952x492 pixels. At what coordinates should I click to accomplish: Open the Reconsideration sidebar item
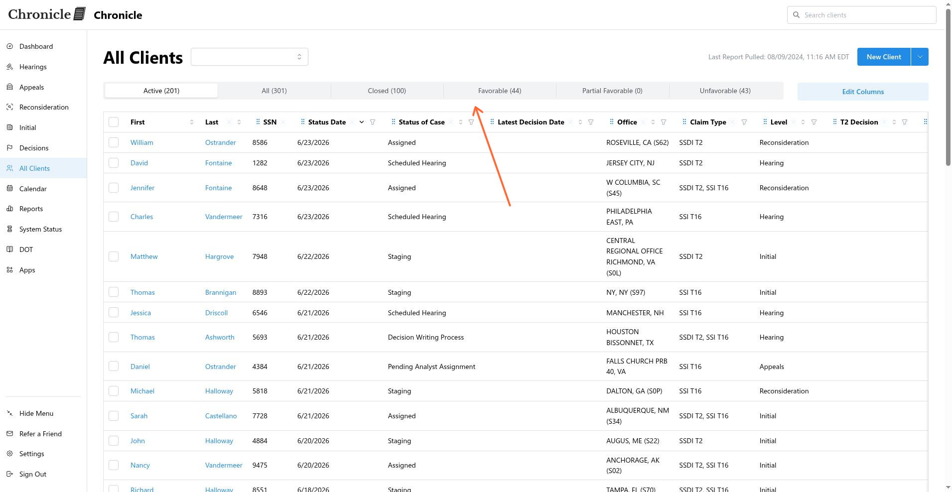(43, 107)
